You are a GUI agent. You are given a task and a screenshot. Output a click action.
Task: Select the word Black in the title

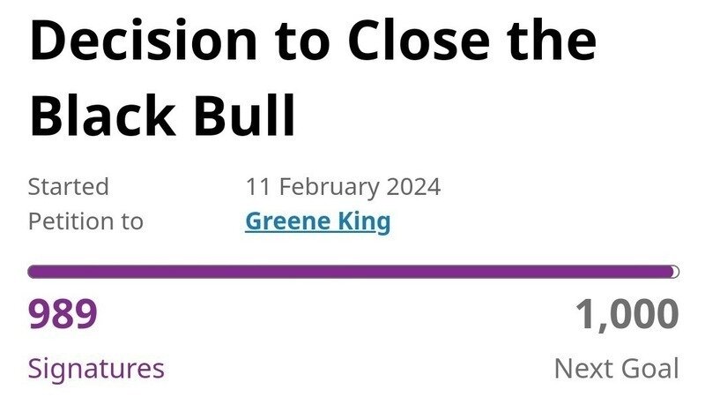pos(106,116)
